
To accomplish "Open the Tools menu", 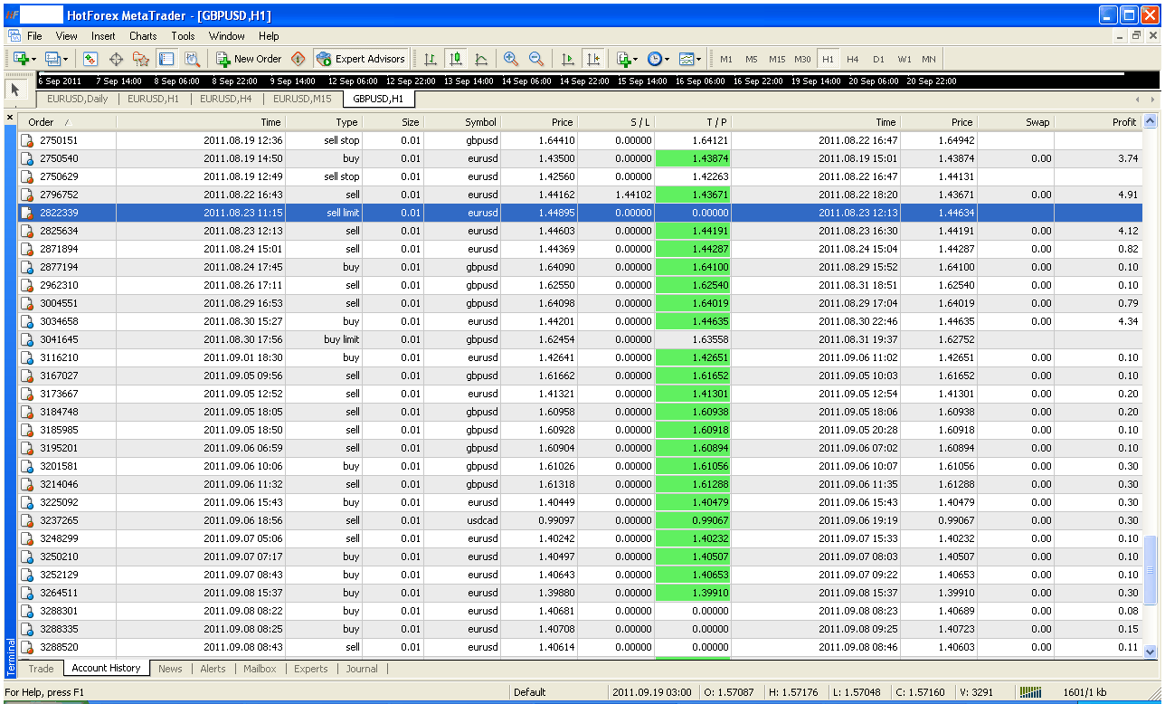I will pos(183,36).
